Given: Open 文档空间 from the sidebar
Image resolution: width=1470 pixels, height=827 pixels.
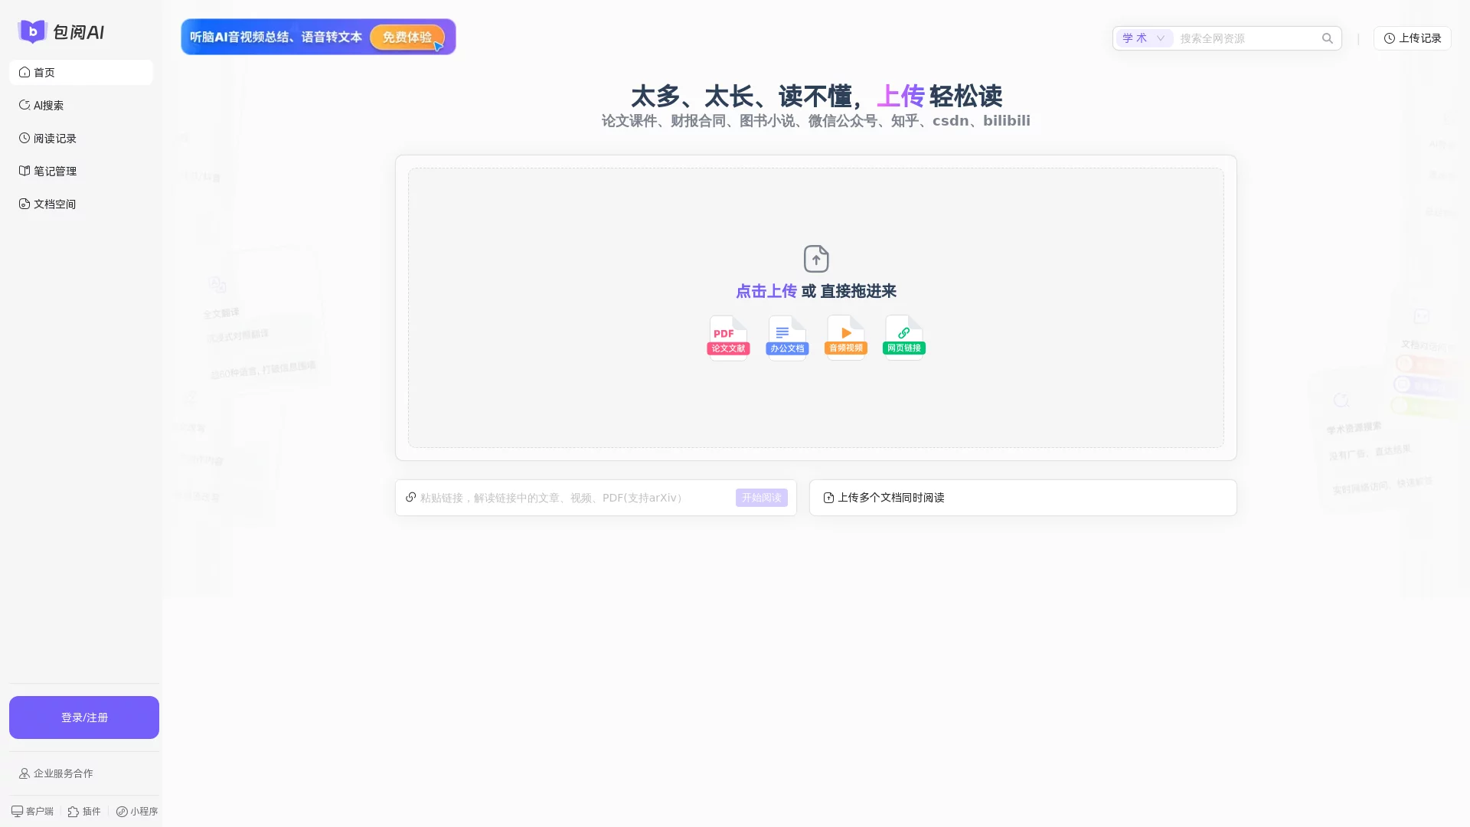Looking at the screenshot, I should [54, 204].
